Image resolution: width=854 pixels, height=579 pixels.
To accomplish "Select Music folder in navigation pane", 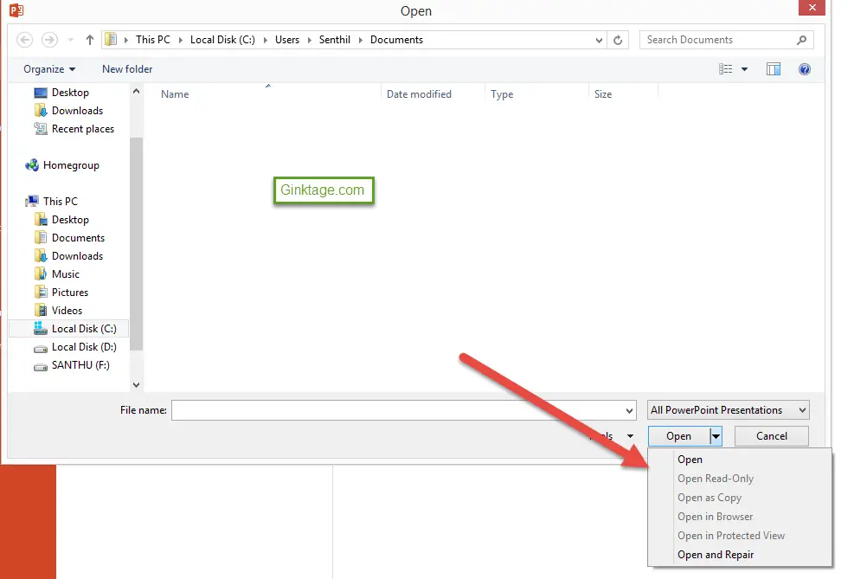I will click(66, 274).
